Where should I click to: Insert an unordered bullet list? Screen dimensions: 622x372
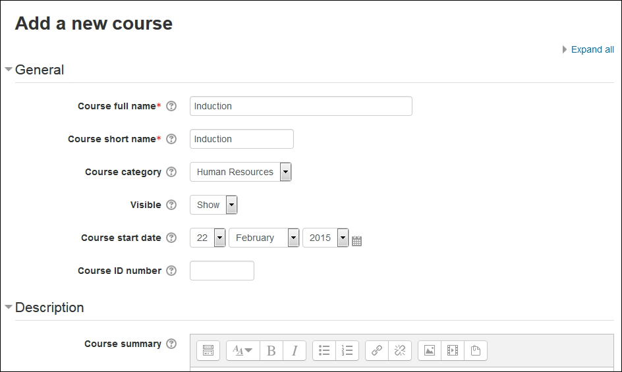click(x=324, y=350)
